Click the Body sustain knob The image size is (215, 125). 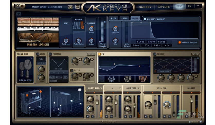click(x=91, y=29)
